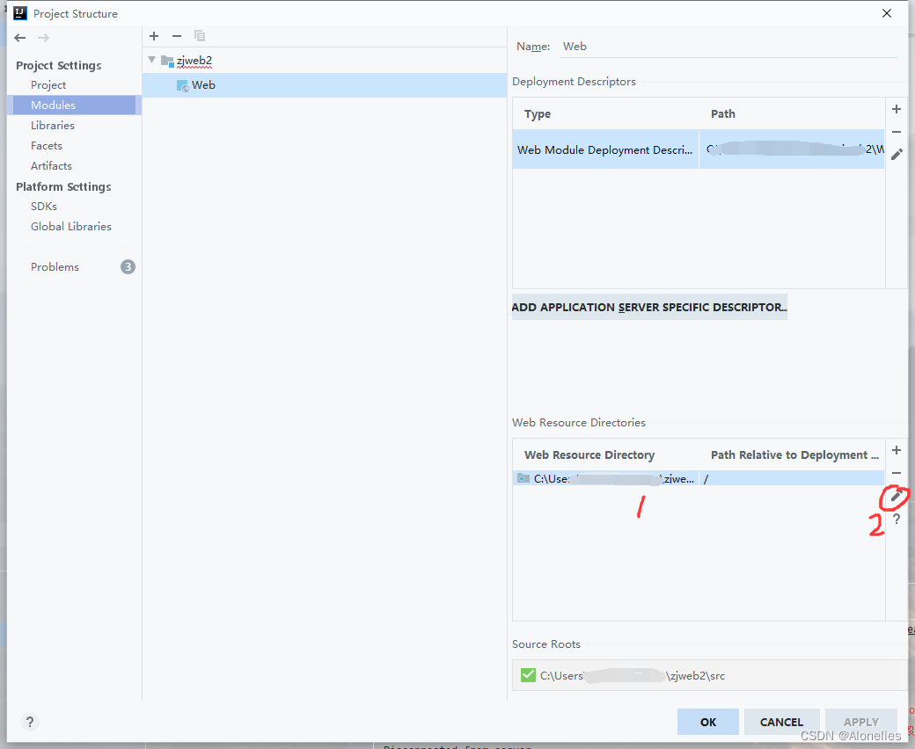Open the dialog help question button
Screen dimensions: 915x749
tap(30, 722)
